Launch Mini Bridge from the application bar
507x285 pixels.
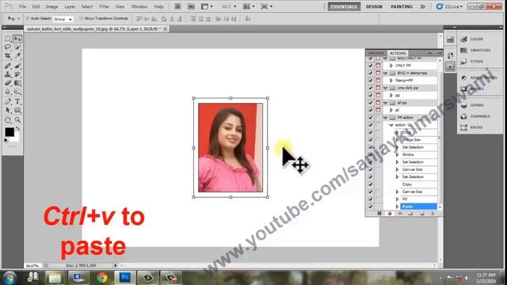coord(191,6)
